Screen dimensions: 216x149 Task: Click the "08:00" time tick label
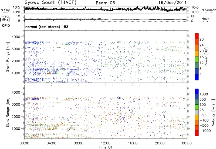[x=79, y=143]
